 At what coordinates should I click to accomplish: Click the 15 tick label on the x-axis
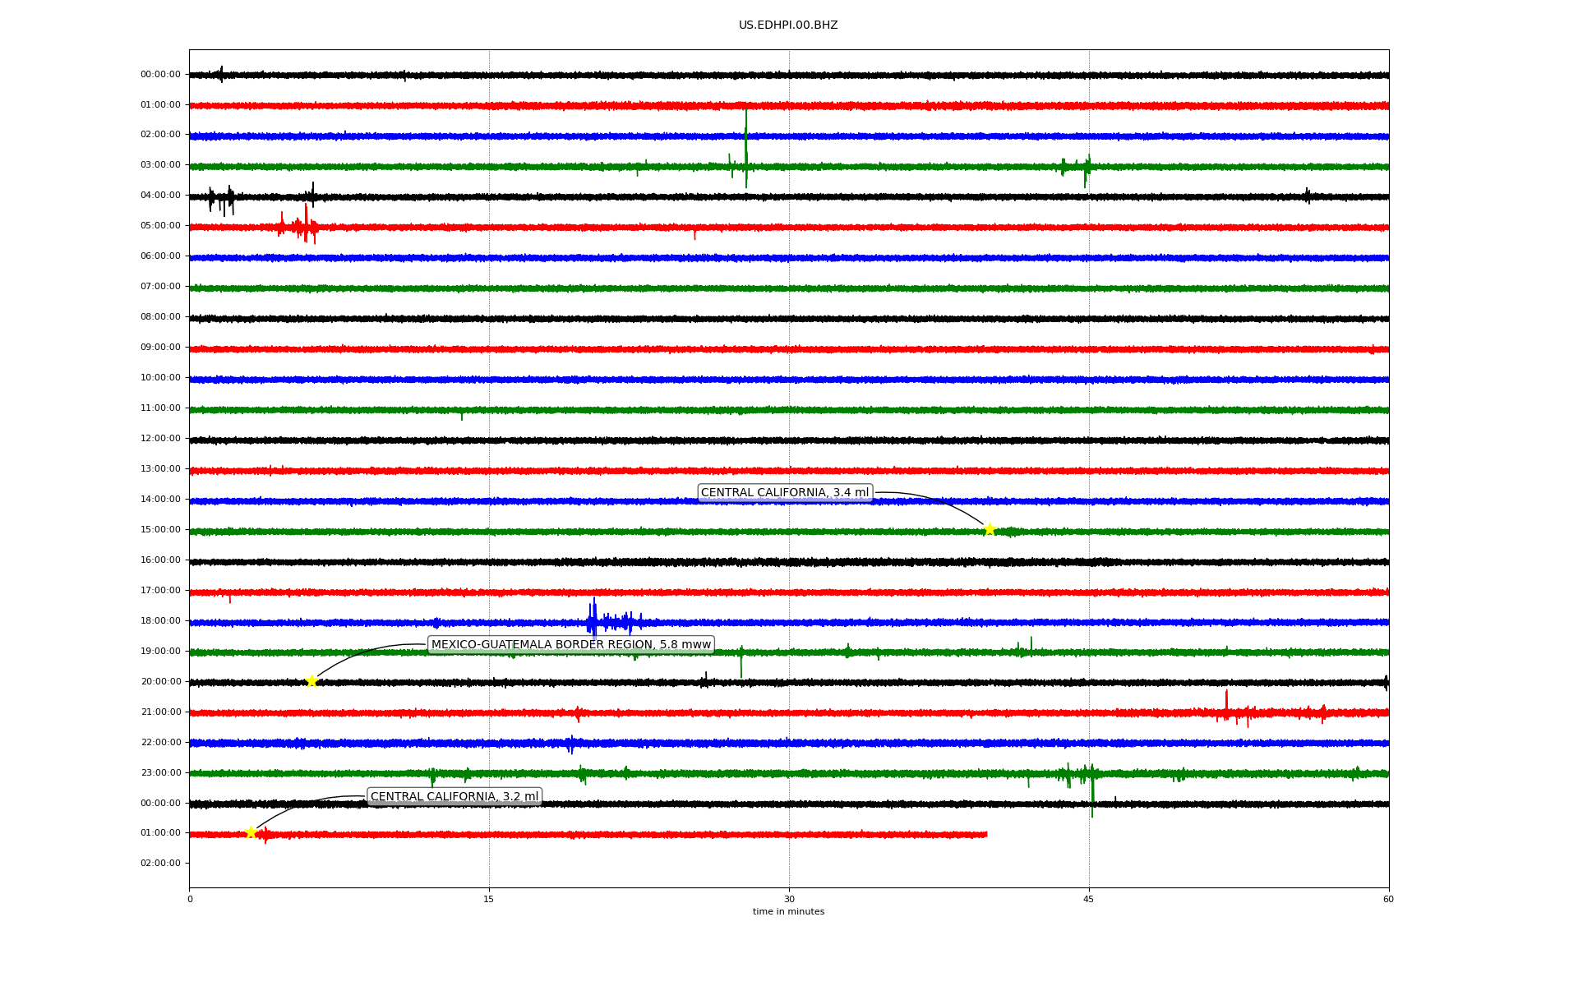[489, 899]
